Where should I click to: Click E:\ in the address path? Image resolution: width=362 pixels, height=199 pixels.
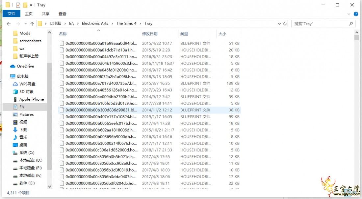[71, 24]
